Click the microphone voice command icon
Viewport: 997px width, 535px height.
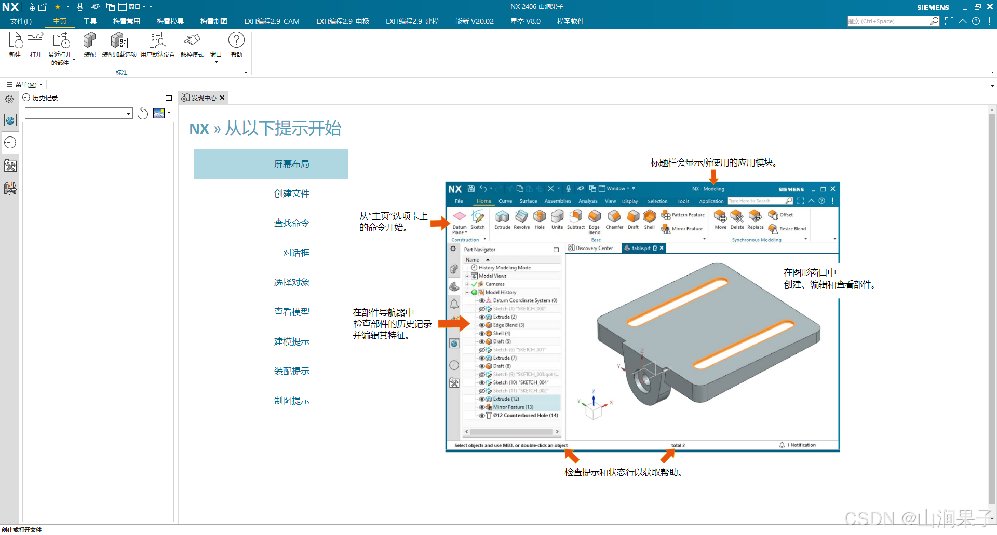coord(80,7)
